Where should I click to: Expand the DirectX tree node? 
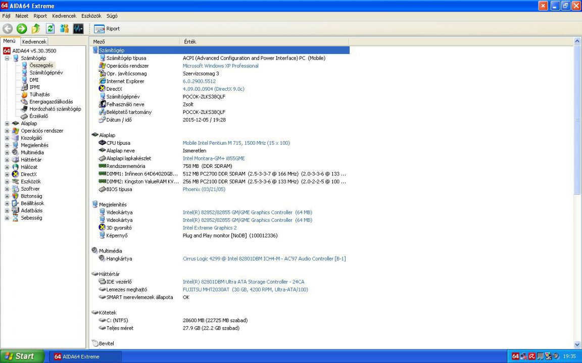(7, 174)
